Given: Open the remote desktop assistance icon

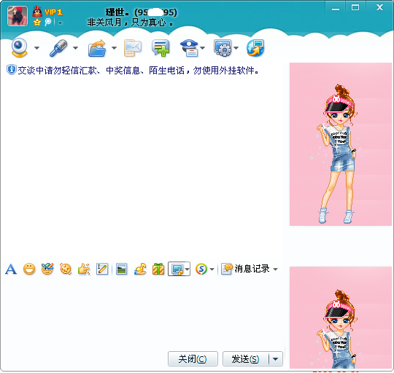Looking at the screenshot, I should [x=223, y=48].
